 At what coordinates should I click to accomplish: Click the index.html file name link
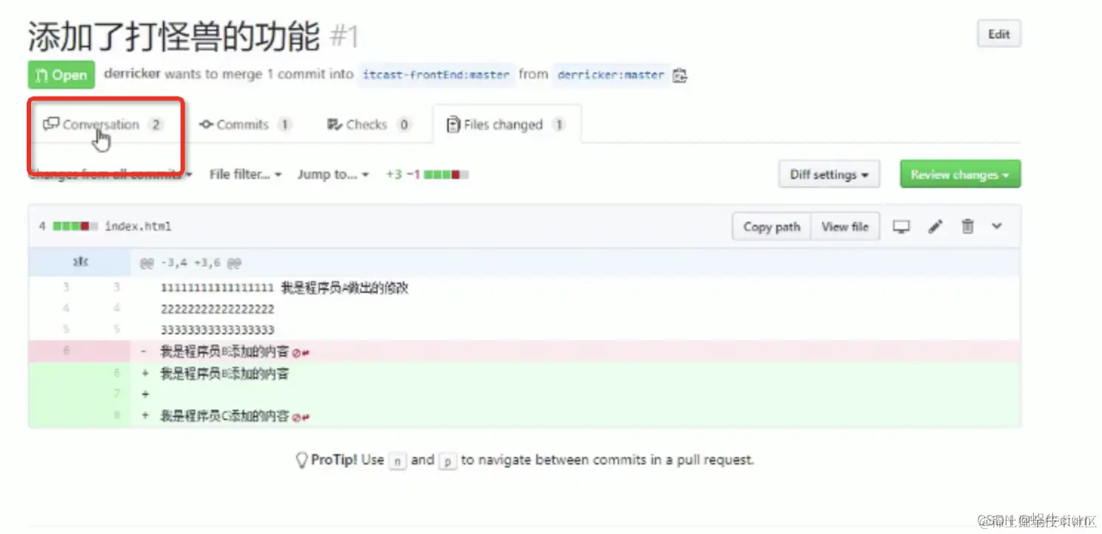pyautogui.click(x=138, y=226)
